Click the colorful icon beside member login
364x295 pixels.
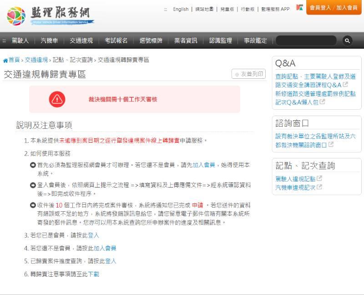tap(299, 7)
